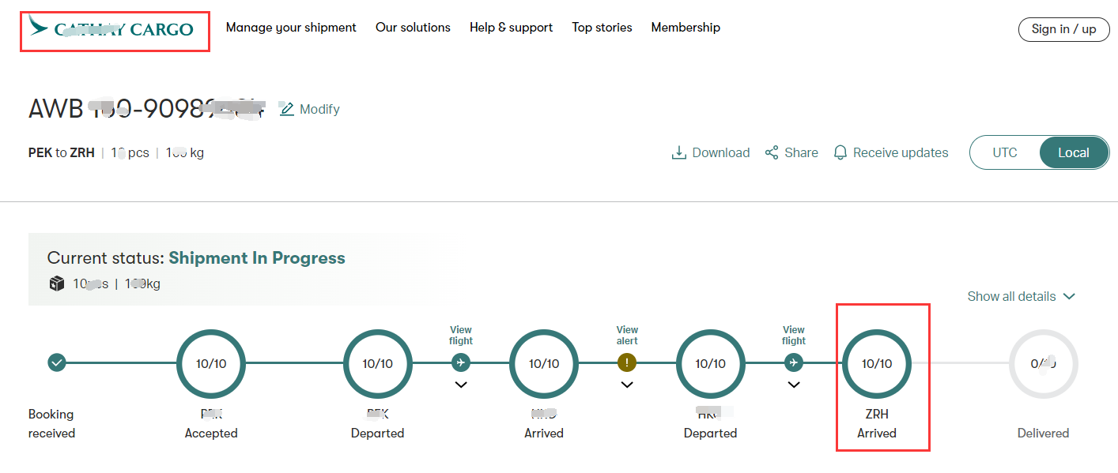Open the Manage your shipment menu
Viewport: 1118px width, 473px height.
click(x=291, y=28)
